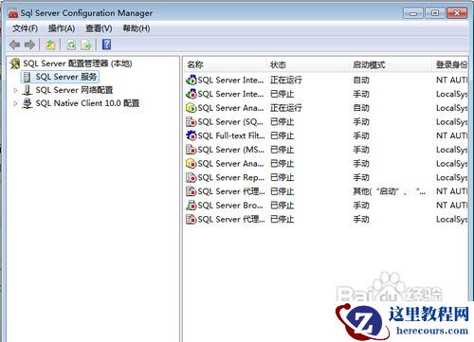Select the SQL Server Bro... service name

230,206
